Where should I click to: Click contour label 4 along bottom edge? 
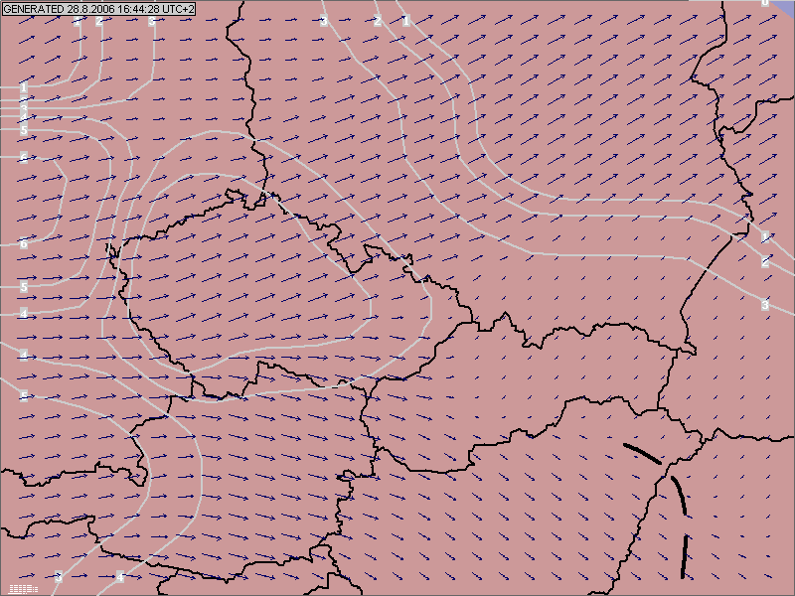pos(119,577)
